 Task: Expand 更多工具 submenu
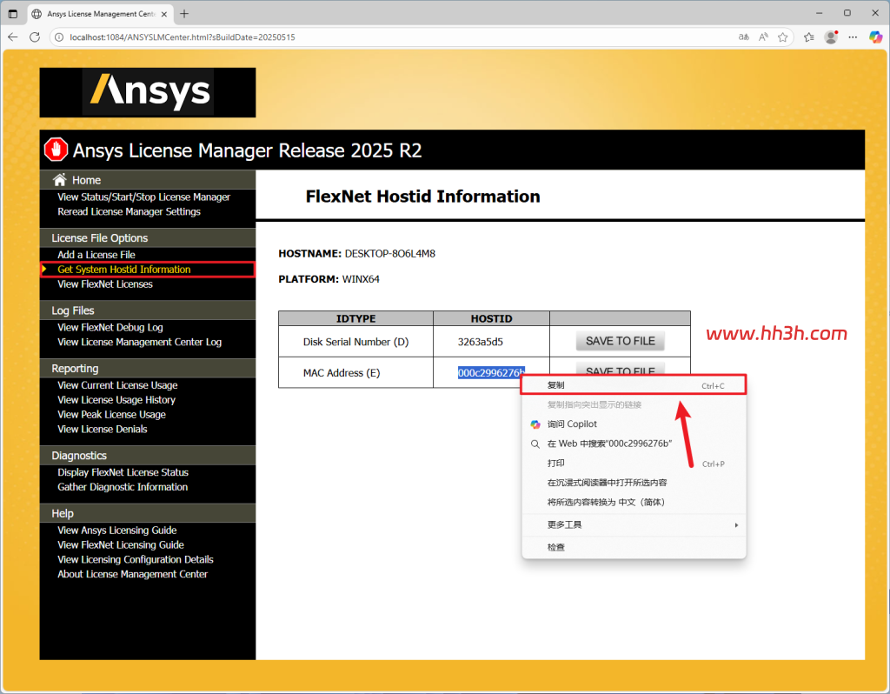coord(634,524)
